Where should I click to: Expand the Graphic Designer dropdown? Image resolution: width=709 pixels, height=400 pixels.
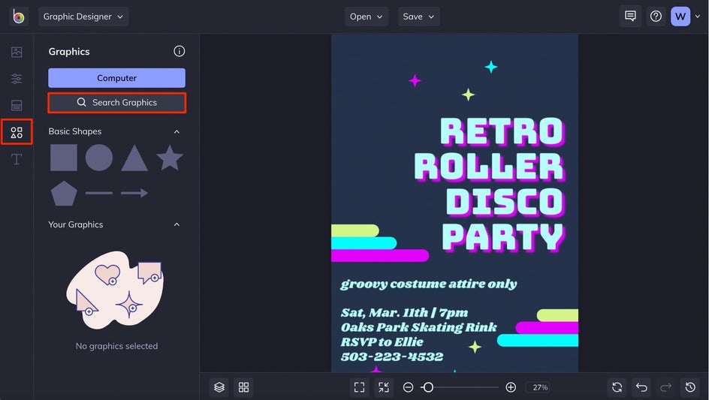click(83, 17)
